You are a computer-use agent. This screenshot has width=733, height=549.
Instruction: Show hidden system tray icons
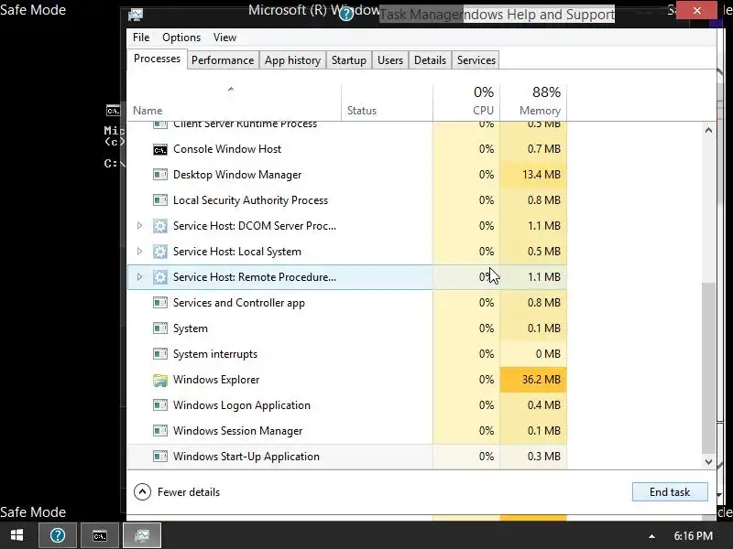[651, 536]
